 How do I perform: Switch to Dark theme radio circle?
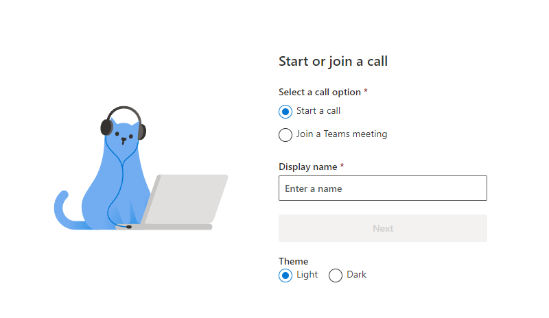(336, 276)
